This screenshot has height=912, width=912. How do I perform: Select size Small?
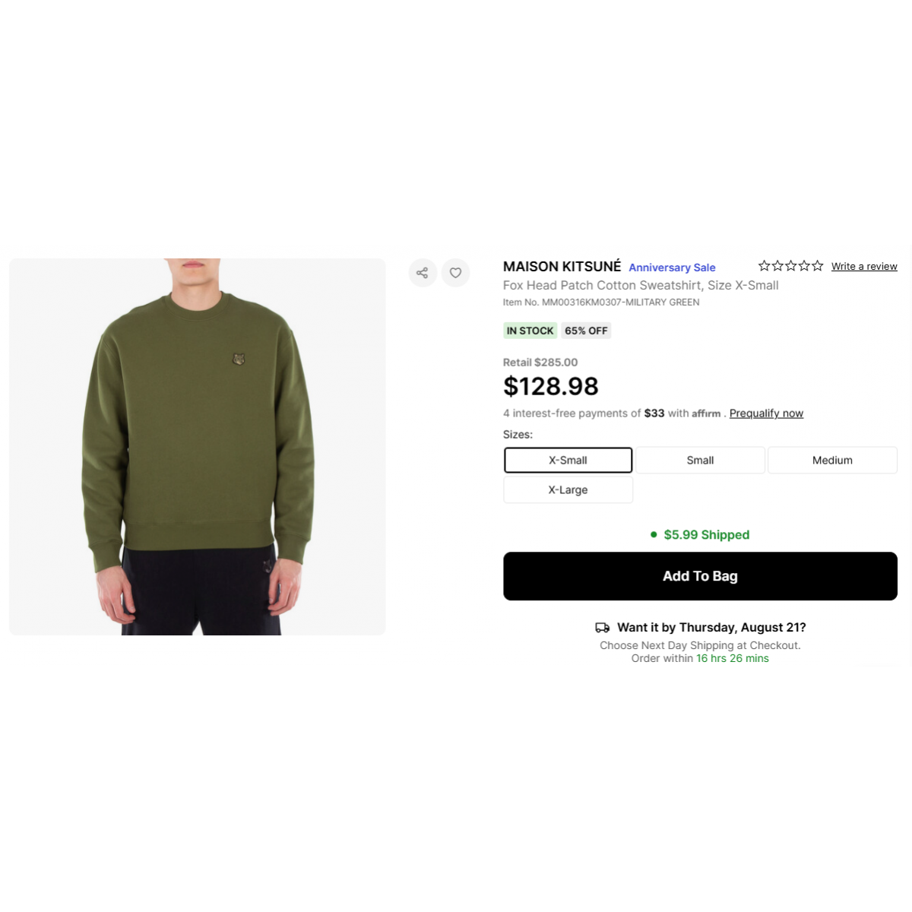(700, 460)
